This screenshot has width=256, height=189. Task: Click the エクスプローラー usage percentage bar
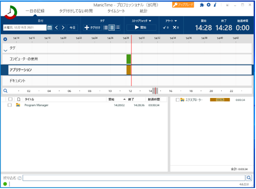(220, 100)
